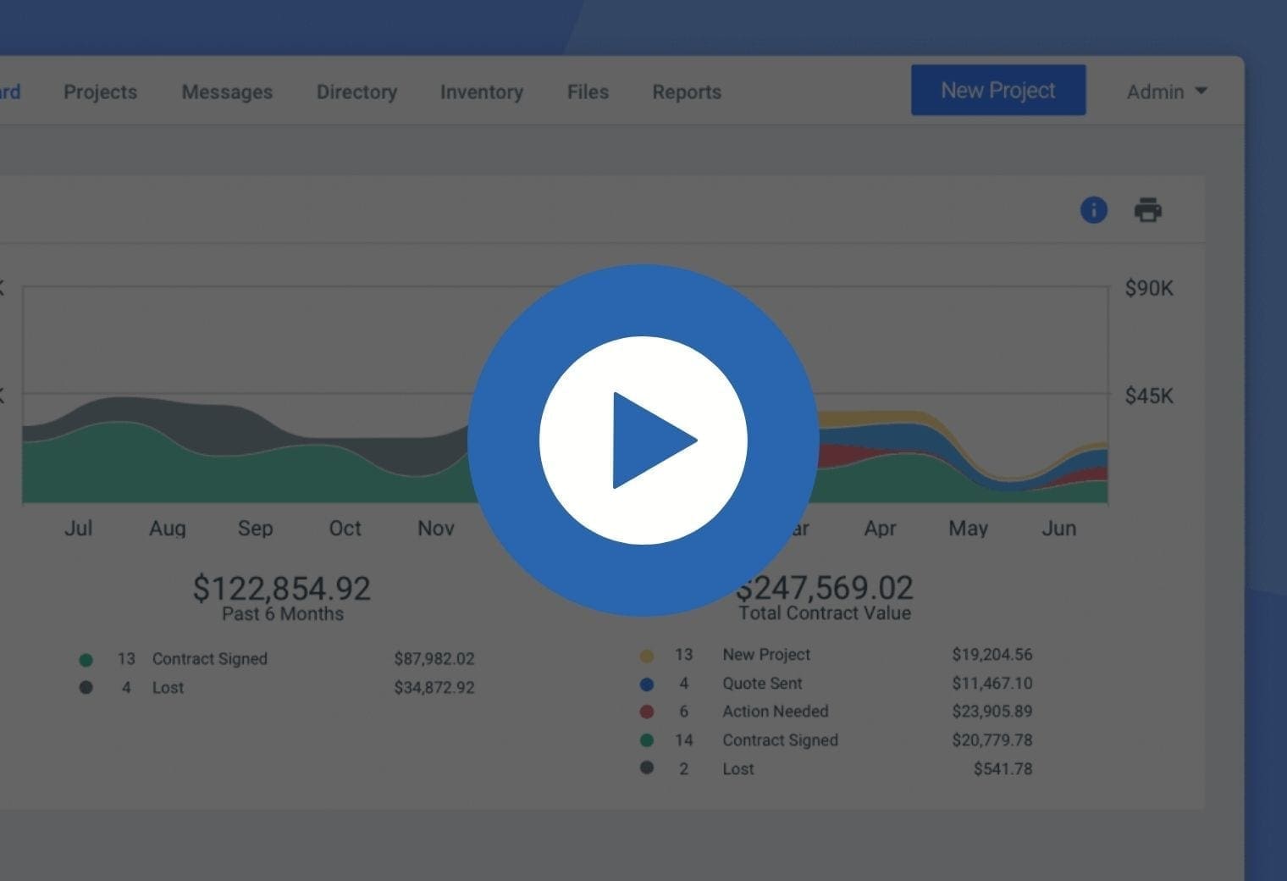Click the Action Needed legend label

(x=776, y=712)
